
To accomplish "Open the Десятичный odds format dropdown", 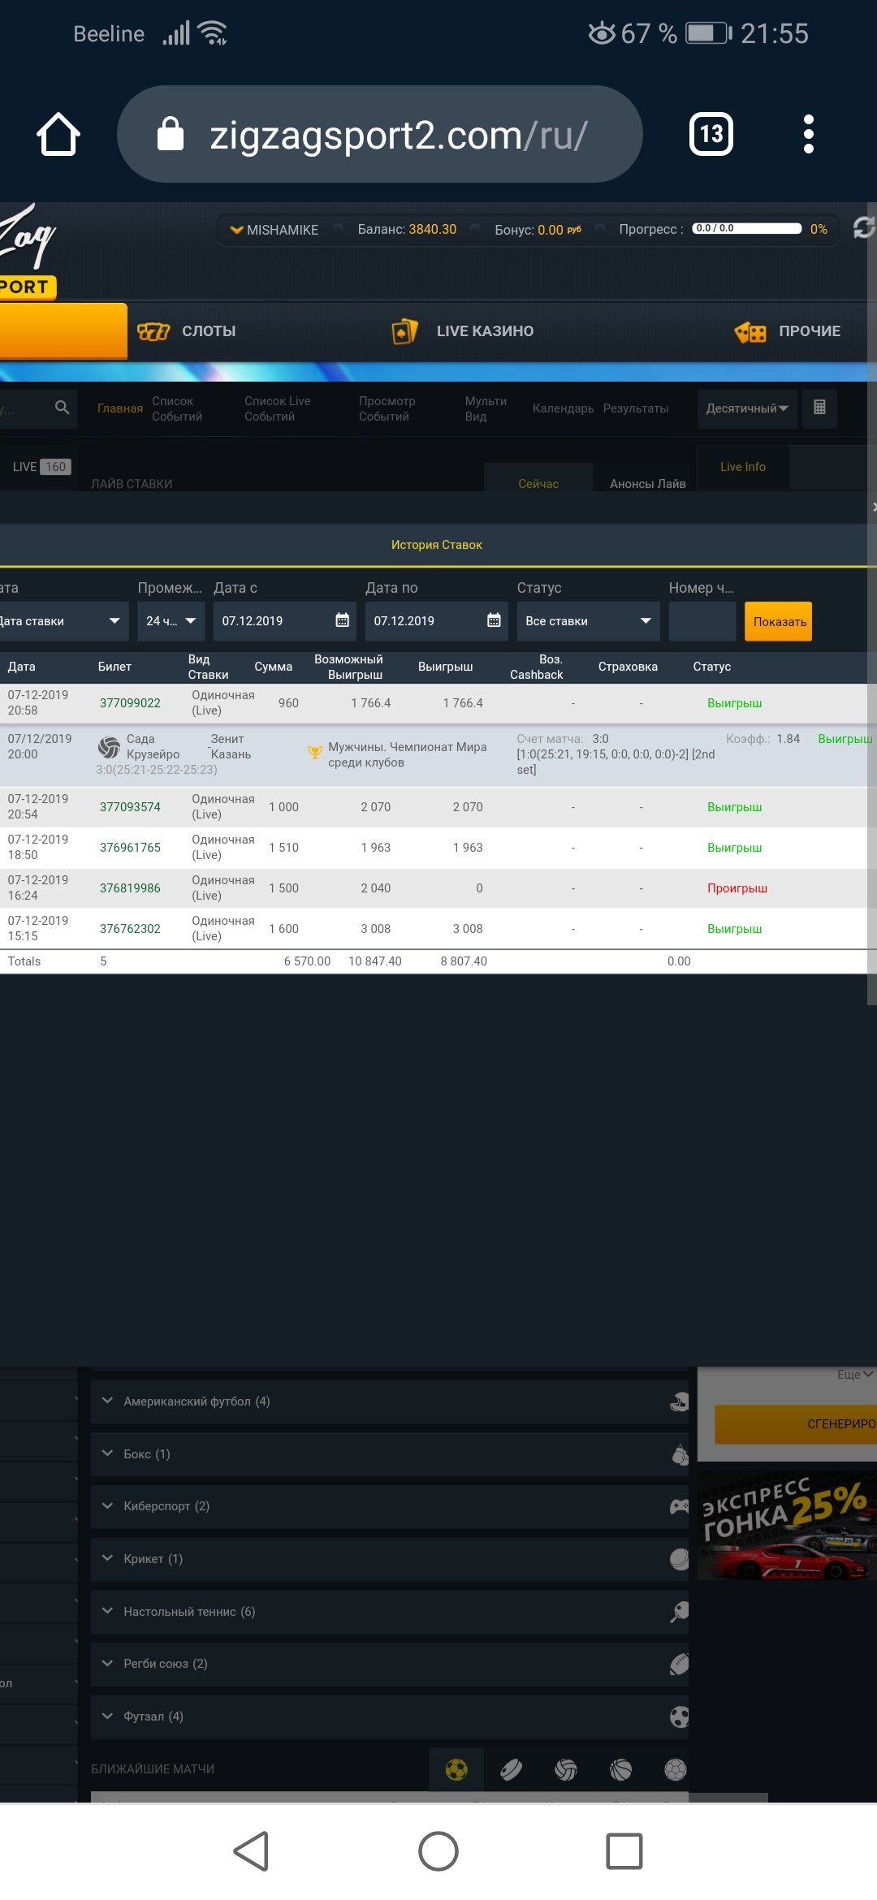I will click(x=746, y=408).
